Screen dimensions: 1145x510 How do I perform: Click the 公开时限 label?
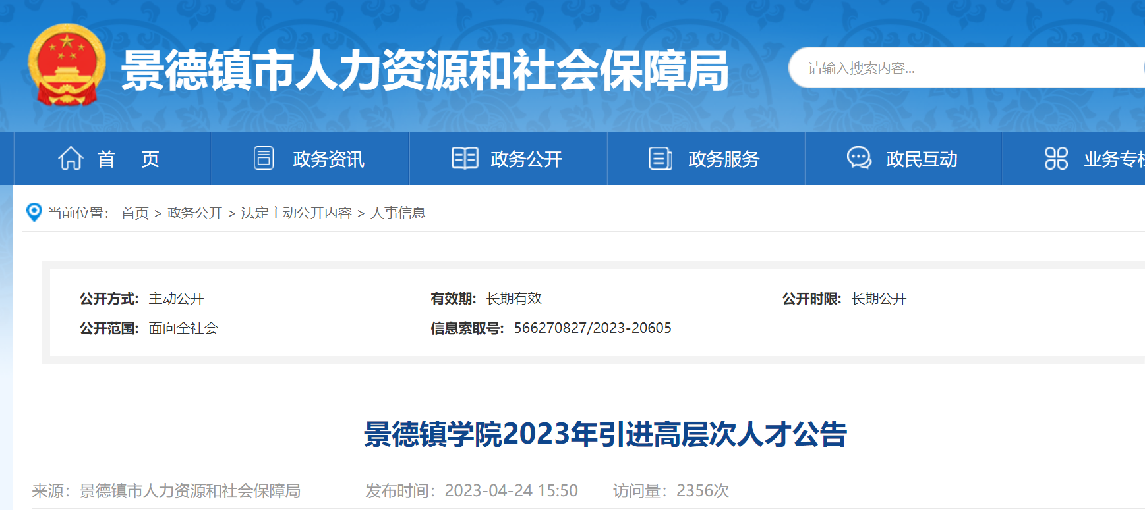(x=811, y=299)
